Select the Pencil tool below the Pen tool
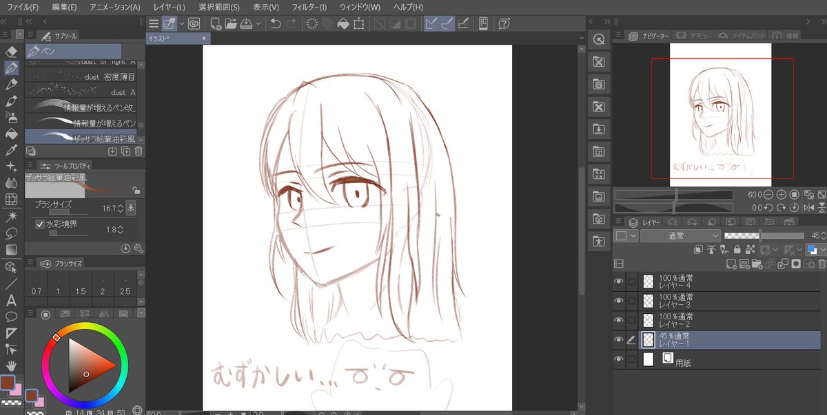This screenshot has width=827, height=415. point(11,84)
